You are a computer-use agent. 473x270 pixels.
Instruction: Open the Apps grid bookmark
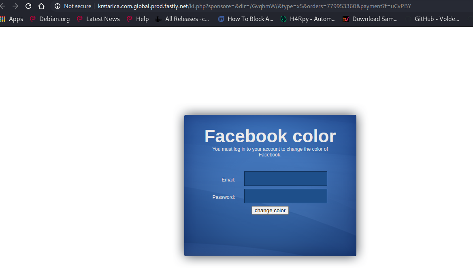pyautogui.click(x=11, y=19)
